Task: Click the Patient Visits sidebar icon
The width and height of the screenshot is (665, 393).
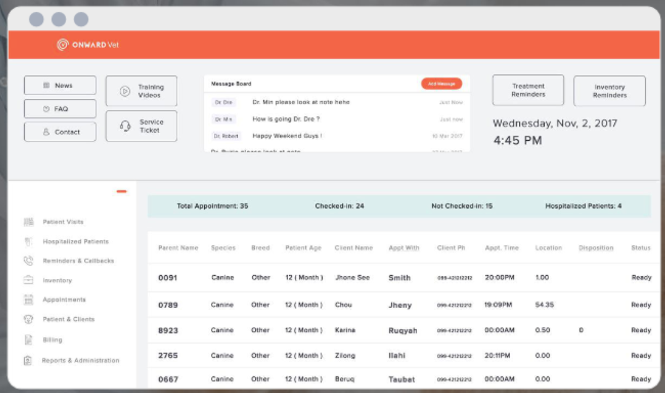Action: coord(28,221)
